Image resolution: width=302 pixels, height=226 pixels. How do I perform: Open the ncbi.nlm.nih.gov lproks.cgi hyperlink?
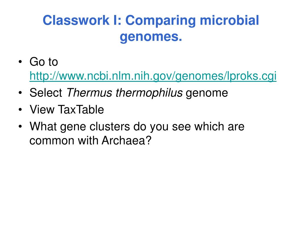click(153, 76)
